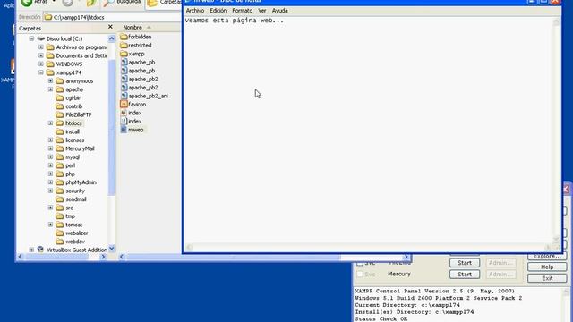573x322 pixels.
Task: Click 'Status Check OK' line in XAMPP log
Action: (x=381, y=318)
